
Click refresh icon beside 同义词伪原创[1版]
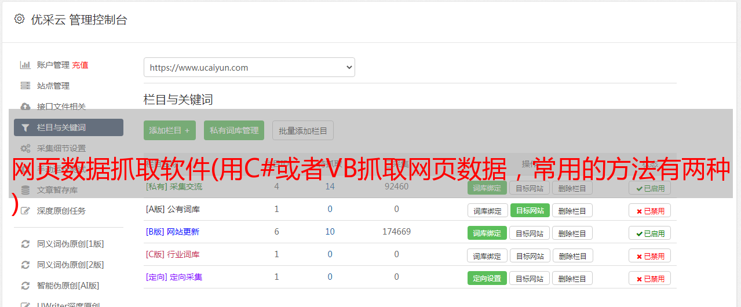25,244
